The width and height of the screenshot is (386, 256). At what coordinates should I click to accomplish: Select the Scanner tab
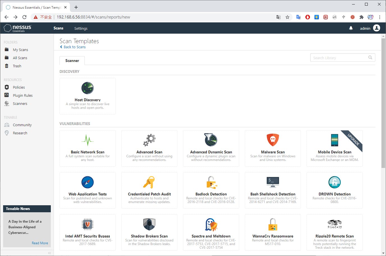click(72, 61)
